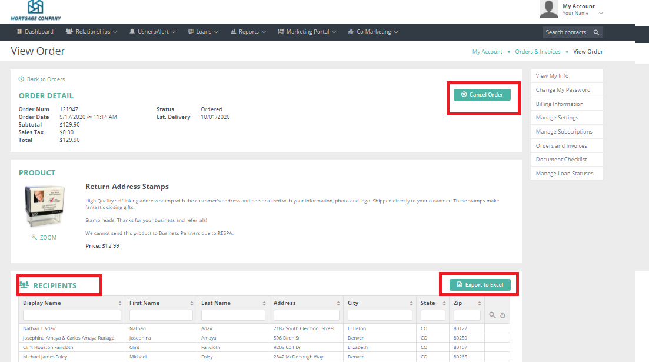Click the search contacts magnifier icon

coord(596,32)
